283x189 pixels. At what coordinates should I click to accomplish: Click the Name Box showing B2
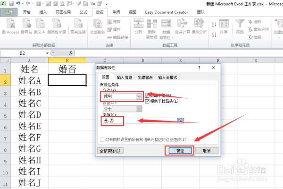[x=23, y=53]
